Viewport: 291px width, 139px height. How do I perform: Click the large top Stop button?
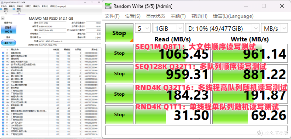click(119, 33)
